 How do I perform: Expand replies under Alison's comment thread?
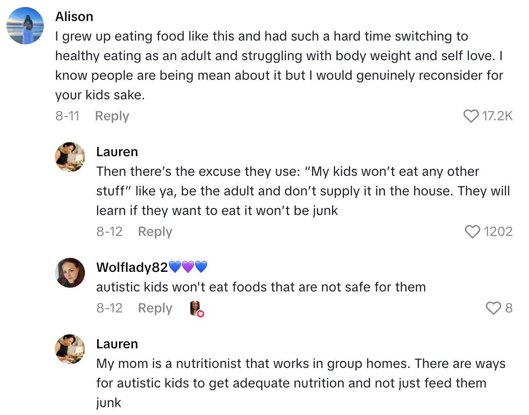point(112,116)
